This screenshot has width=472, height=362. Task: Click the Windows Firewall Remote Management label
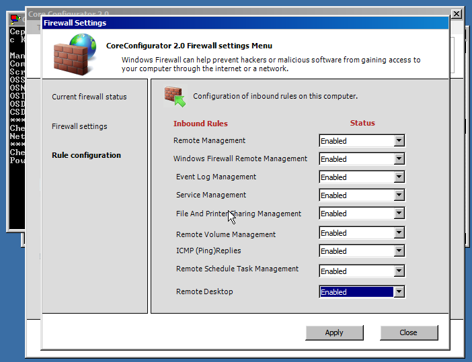pos(240,159)
